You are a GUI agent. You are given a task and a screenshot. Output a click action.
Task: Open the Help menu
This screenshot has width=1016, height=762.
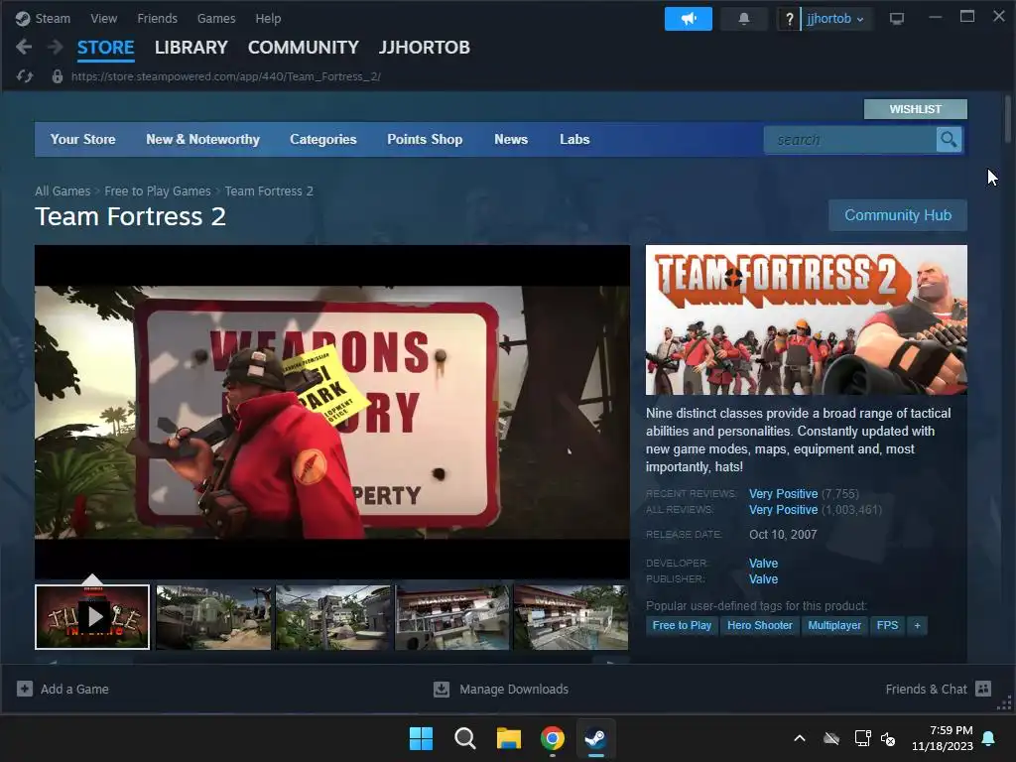268,19
